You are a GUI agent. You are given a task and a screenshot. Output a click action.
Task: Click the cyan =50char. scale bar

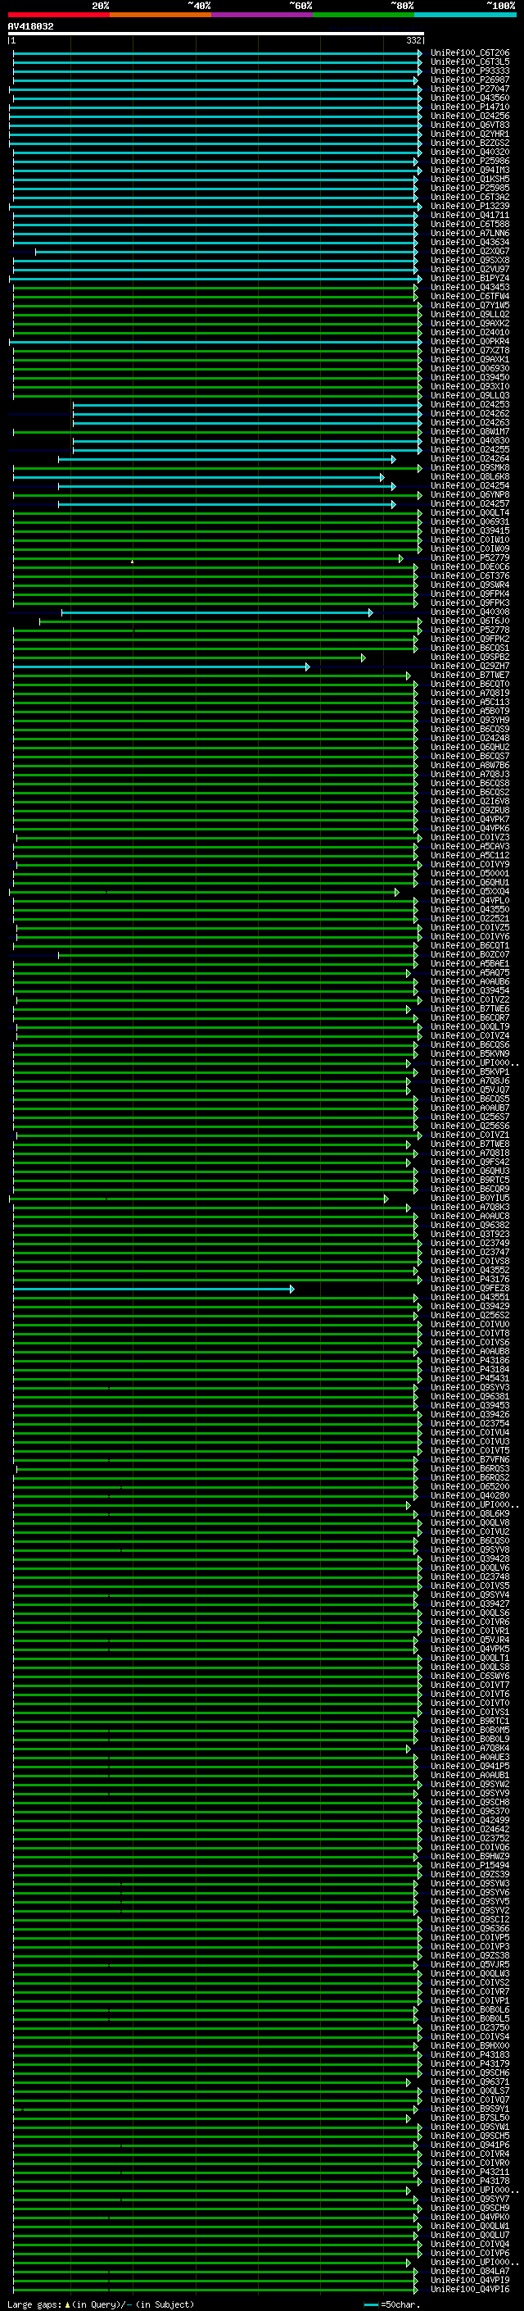tap(371, 2304)
